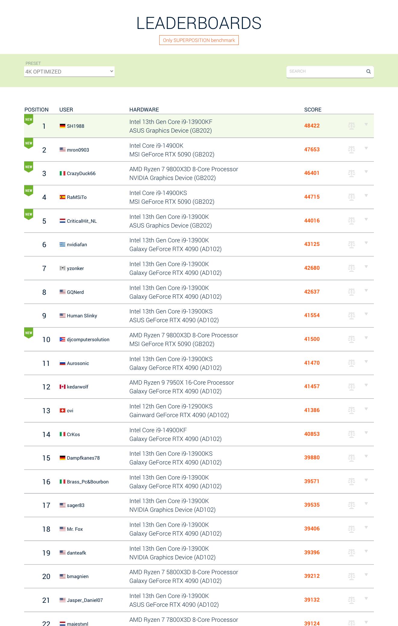Viewport: 398px width, 626px height.
Task: Open the 4K OPTIMIZED preset dropdown
Action: click(x=69, y=71)
